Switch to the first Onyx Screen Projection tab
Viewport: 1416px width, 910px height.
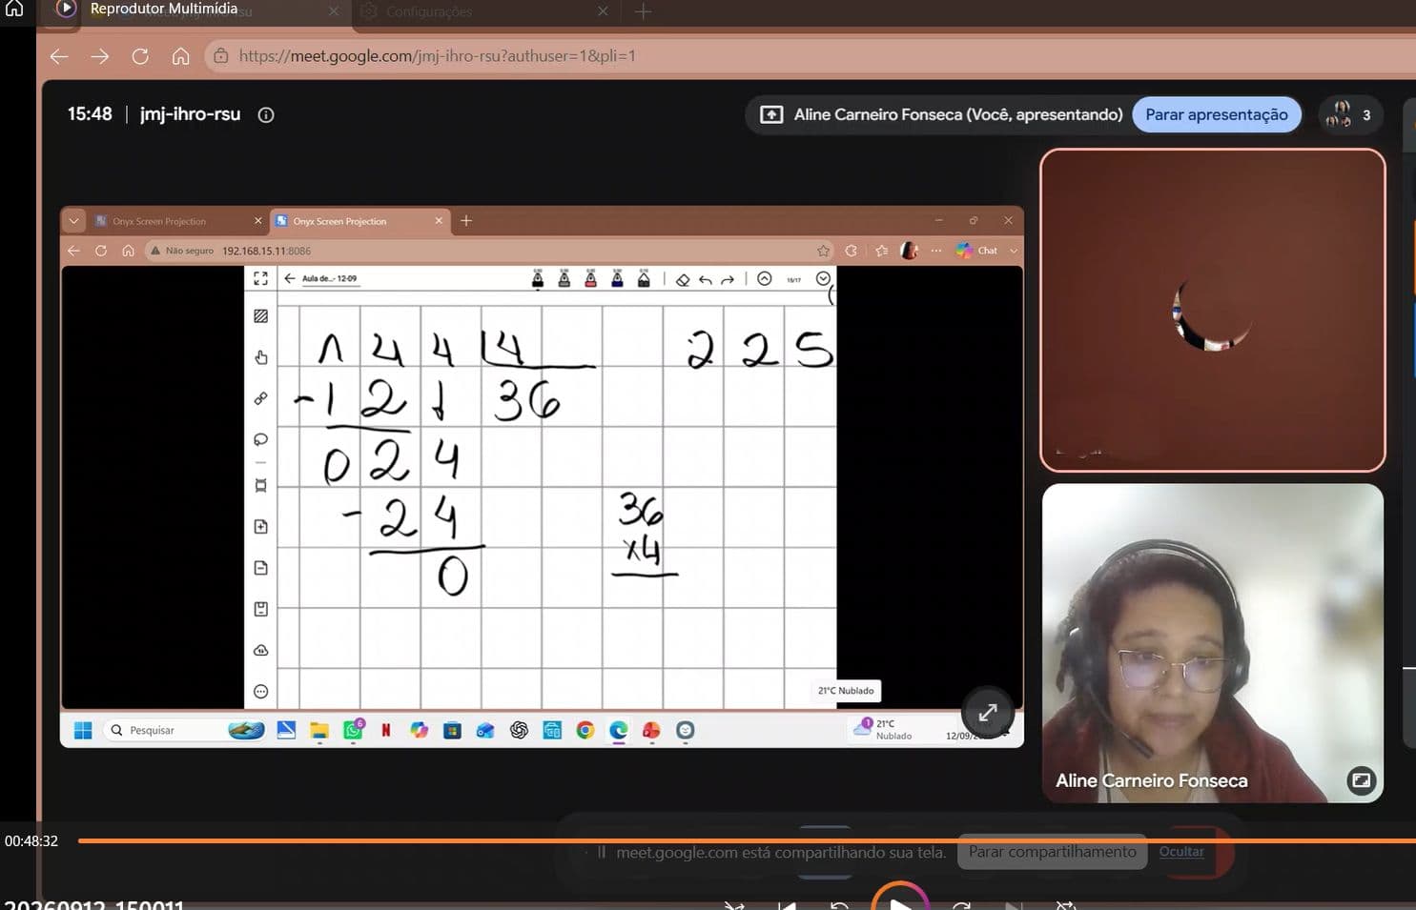(x=177, y=221)
